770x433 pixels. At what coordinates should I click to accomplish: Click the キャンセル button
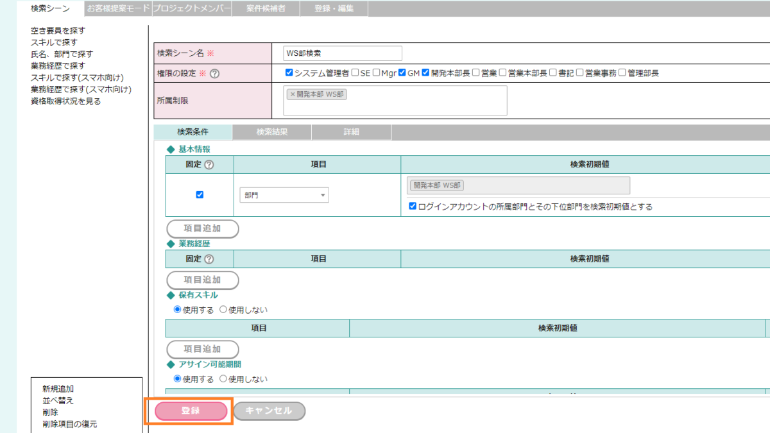[269, 411]
